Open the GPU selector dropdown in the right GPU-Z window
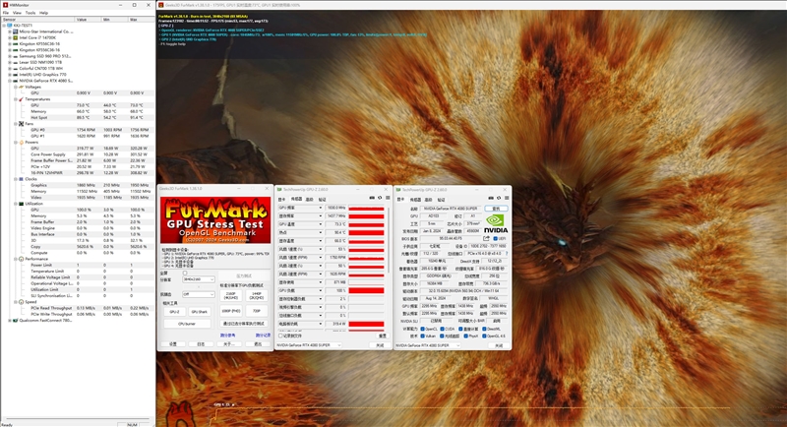 (x=428, y=345)
